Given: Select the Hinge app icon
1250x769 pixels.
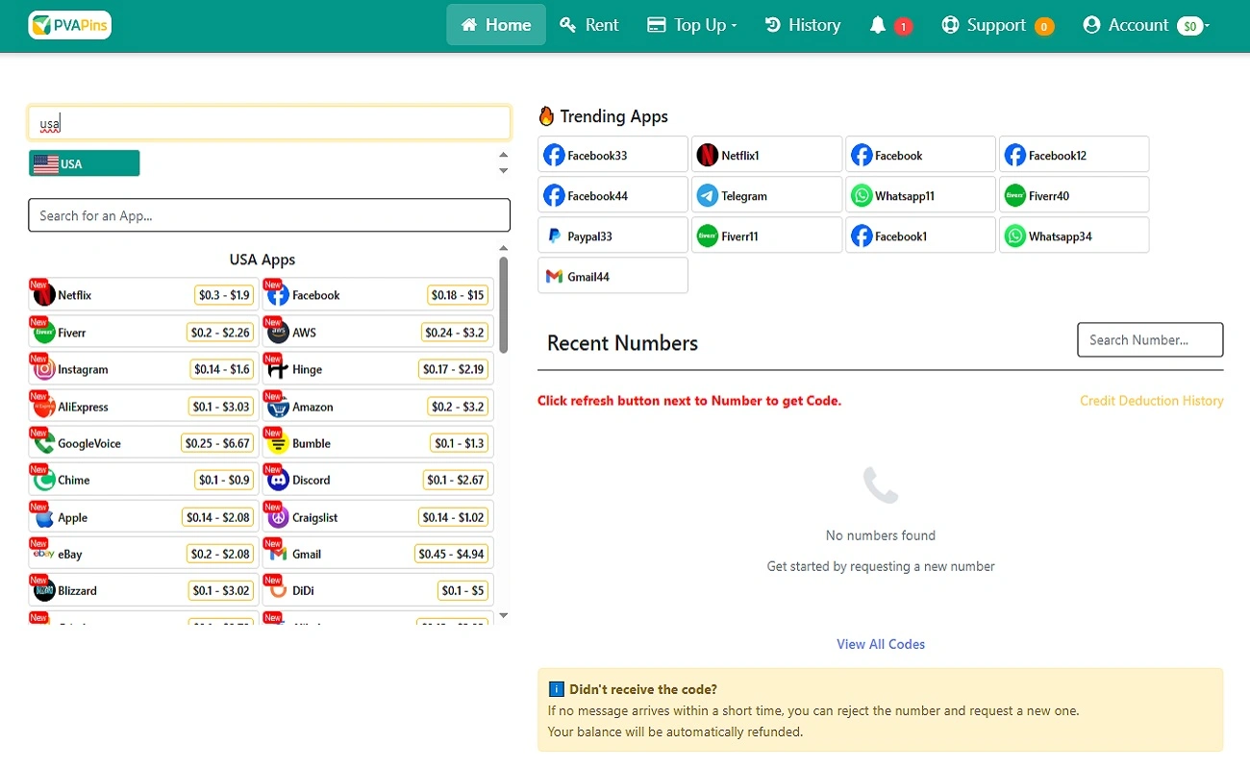Looking at the screenshot, I should click(x=279, y=369).
